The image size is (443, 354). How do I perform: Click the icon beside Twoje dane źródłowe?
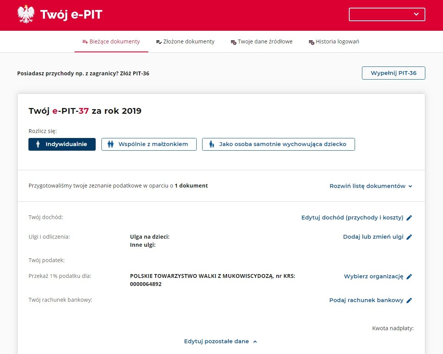[x=233, y=42]
